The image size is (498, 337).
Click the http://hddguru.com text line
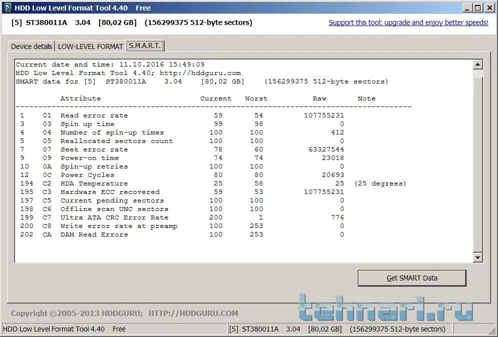pos(200,73)
